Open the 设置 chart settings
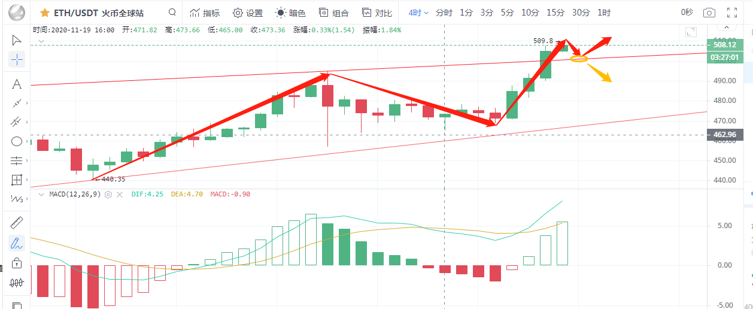The width and height of the screenshot is (753, 309). [x=247, y=13]
